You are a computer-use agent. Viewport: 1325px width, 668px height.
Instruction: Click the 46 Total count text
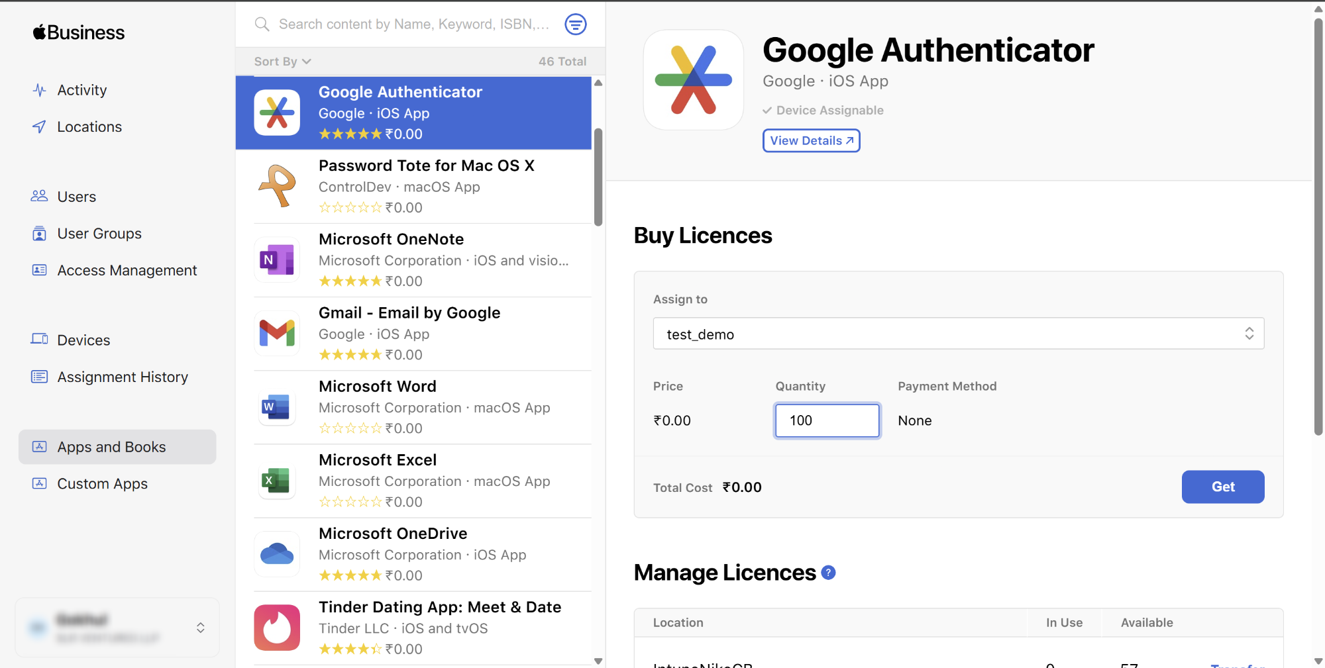click(x=562, y=62)
